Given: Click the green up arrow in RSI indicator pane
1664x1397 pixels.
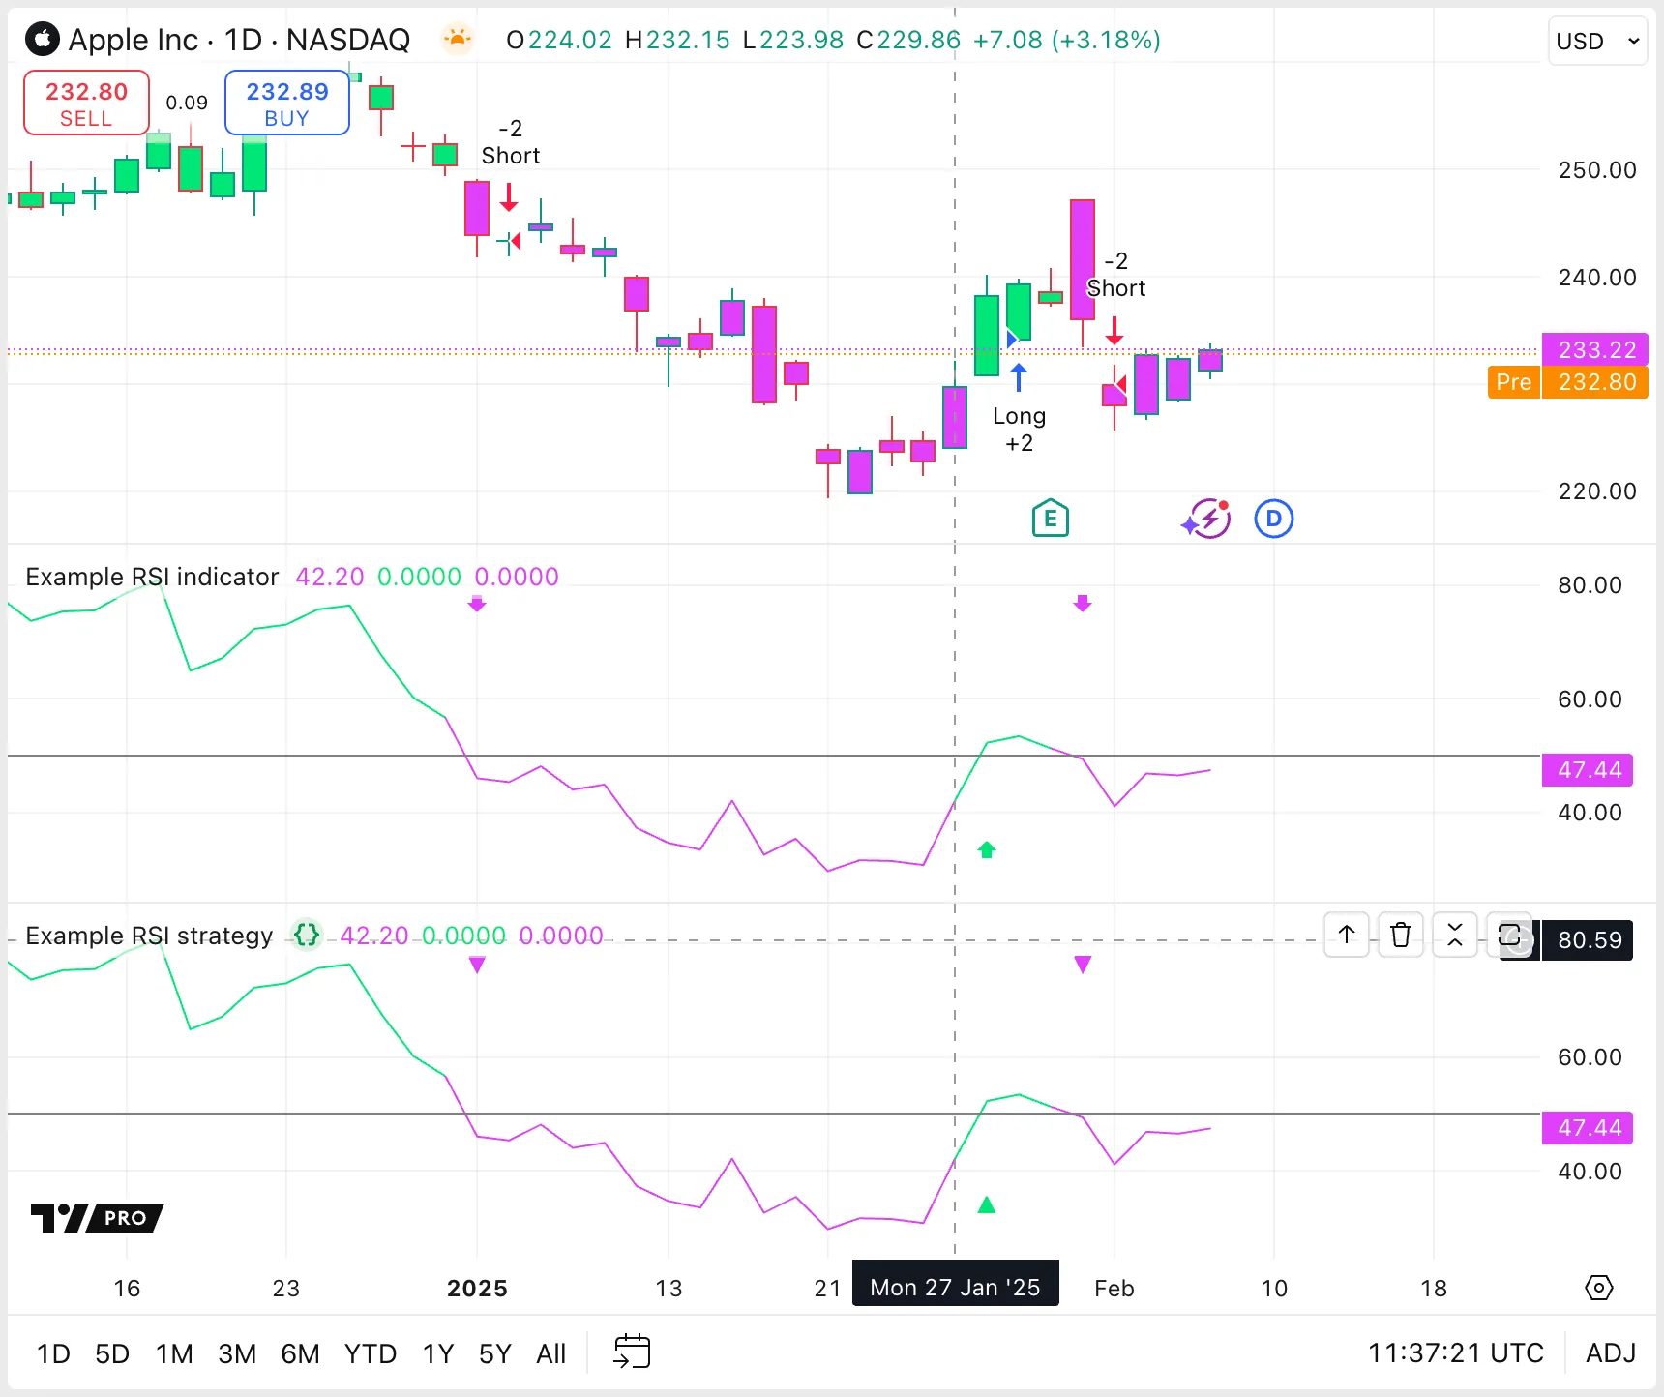Looking at the screenshot, I should 987,849.
